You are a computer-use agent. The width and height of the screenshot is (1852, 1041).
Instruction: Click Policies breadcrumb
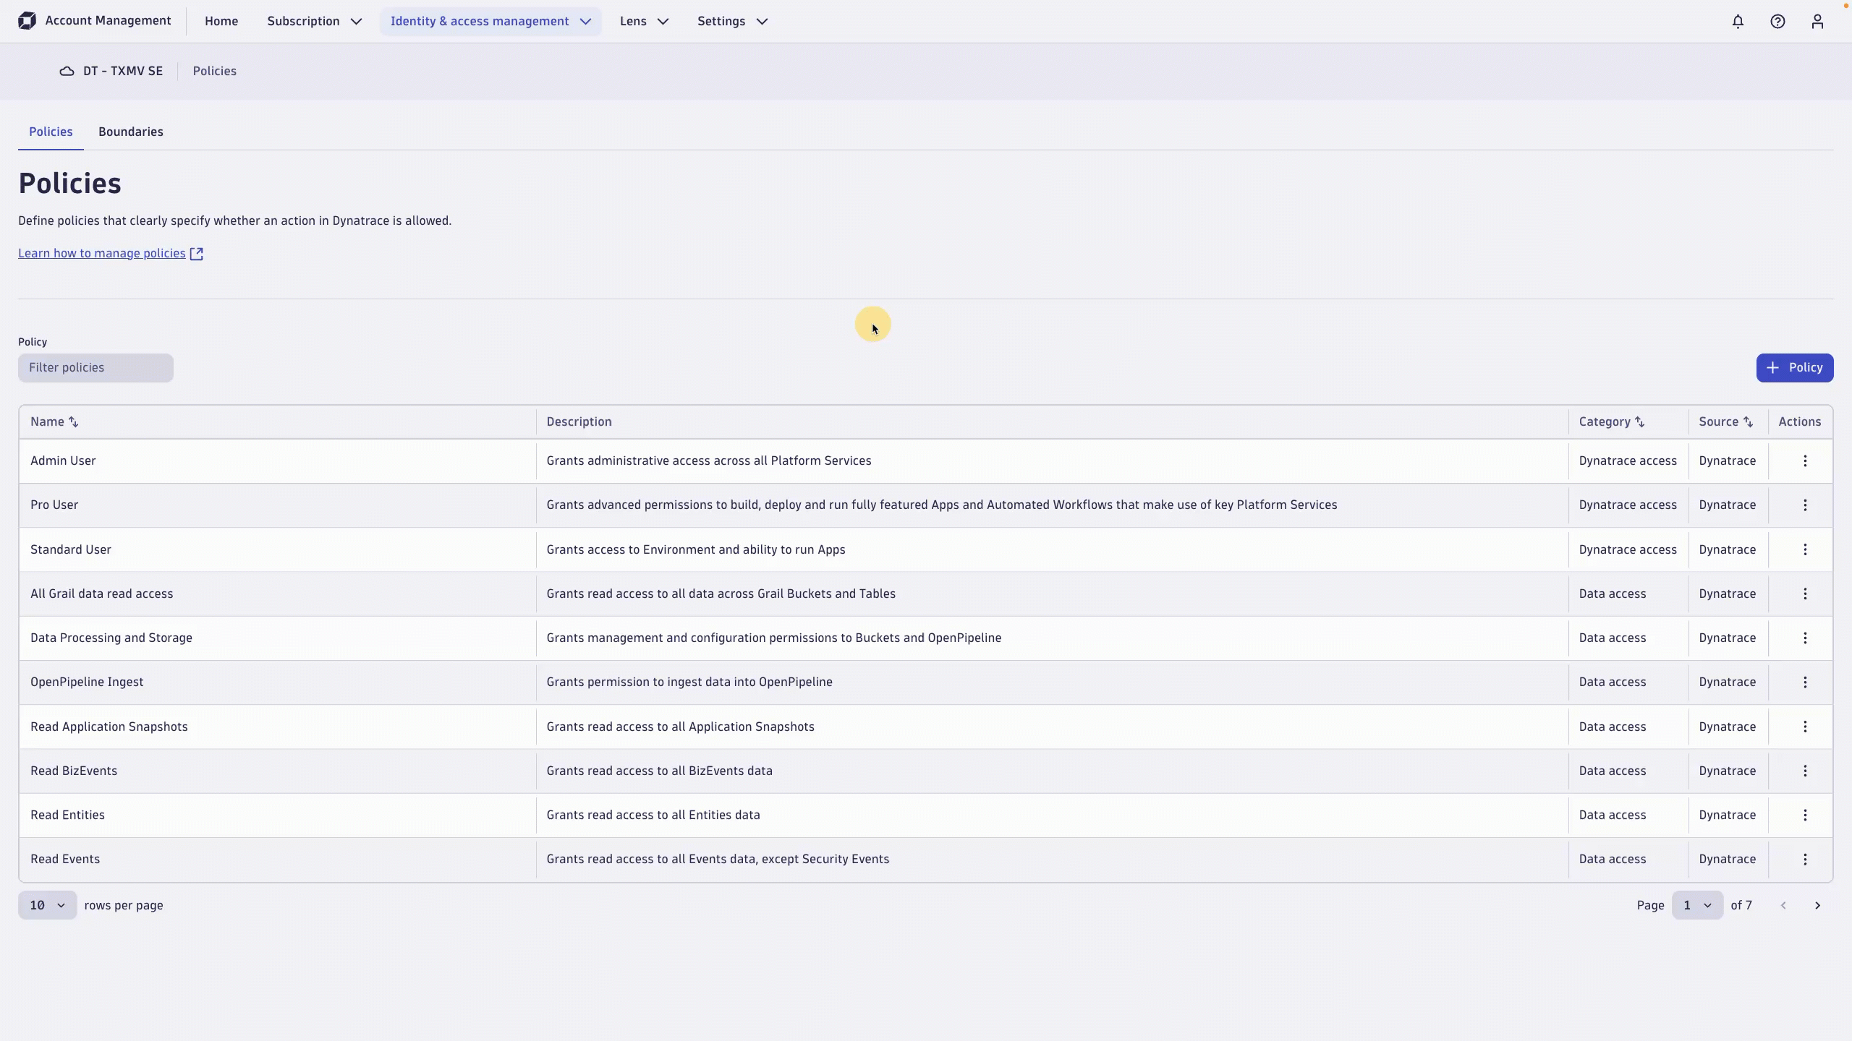coord(215,71)
